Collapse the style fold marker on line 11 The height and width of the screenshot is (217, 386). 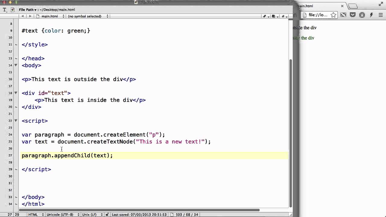point(16,45)
